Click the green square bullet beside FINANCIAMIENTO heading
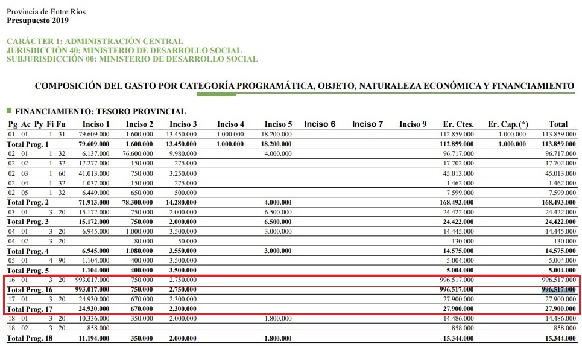 click(x=9, y=111)
